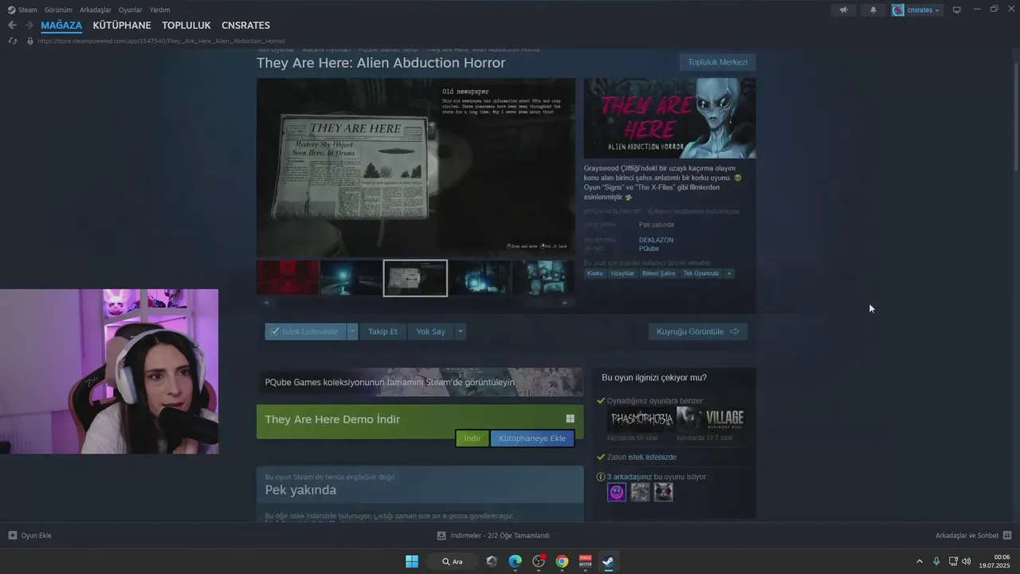Open the Topluluk Merkezi button
Image resolution: width=1020 pixels, height=574 pixels.
pyautogui.click(x=717, y=62)
